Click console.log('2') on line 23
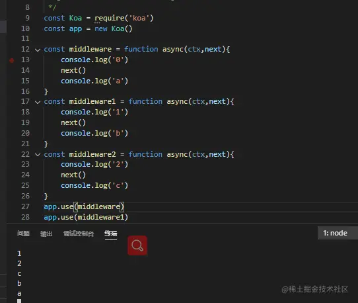 click(x=94, y=165)
